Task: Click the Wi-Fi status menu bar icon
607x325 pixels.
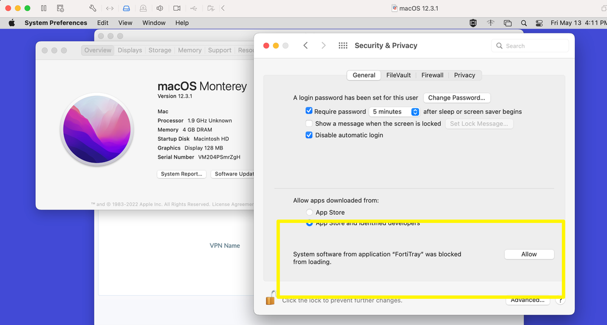Action: pos(490,23)
